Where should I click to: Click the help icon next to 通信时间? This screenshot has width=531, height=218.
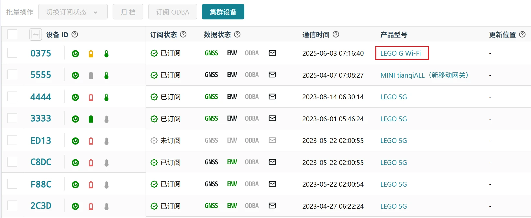336,34
